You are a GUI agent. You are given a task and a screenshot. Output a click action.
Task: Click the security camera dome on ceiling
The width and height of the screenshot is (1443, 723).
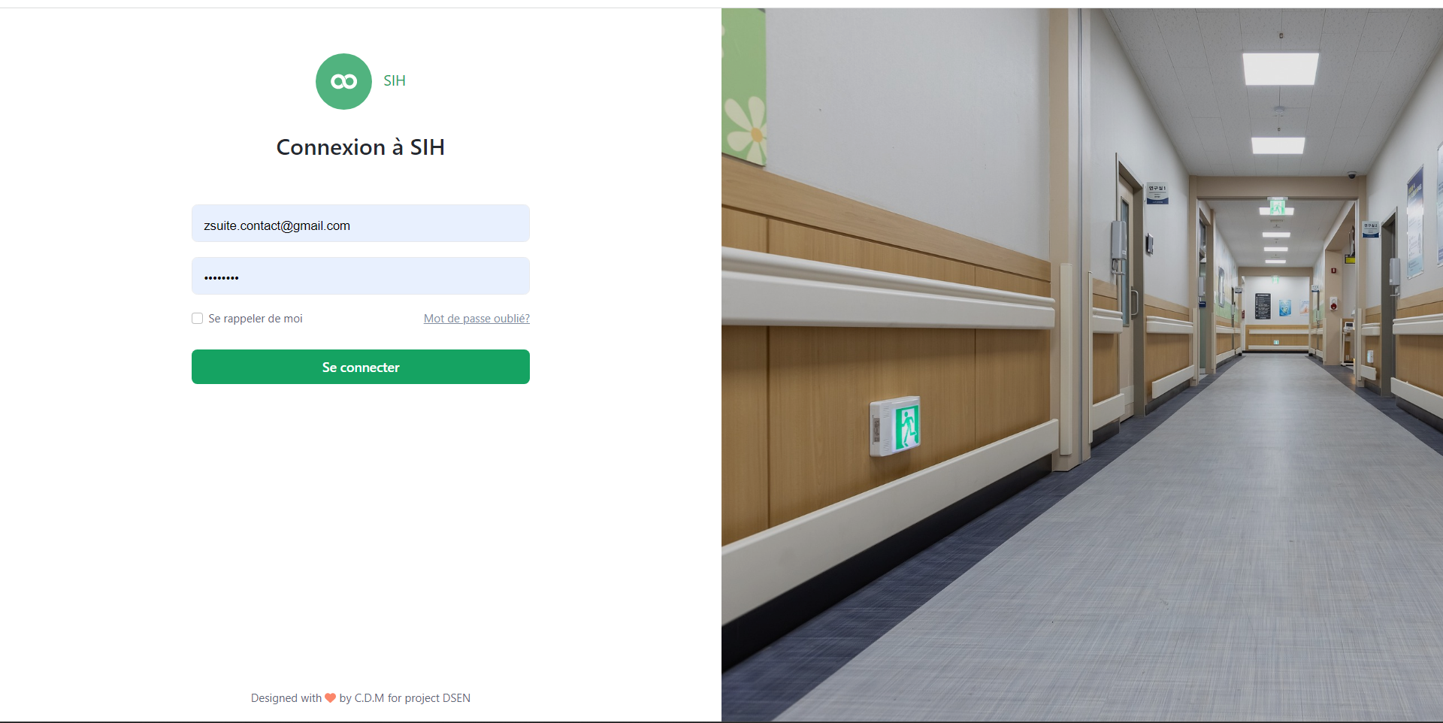coord(1351,174)
